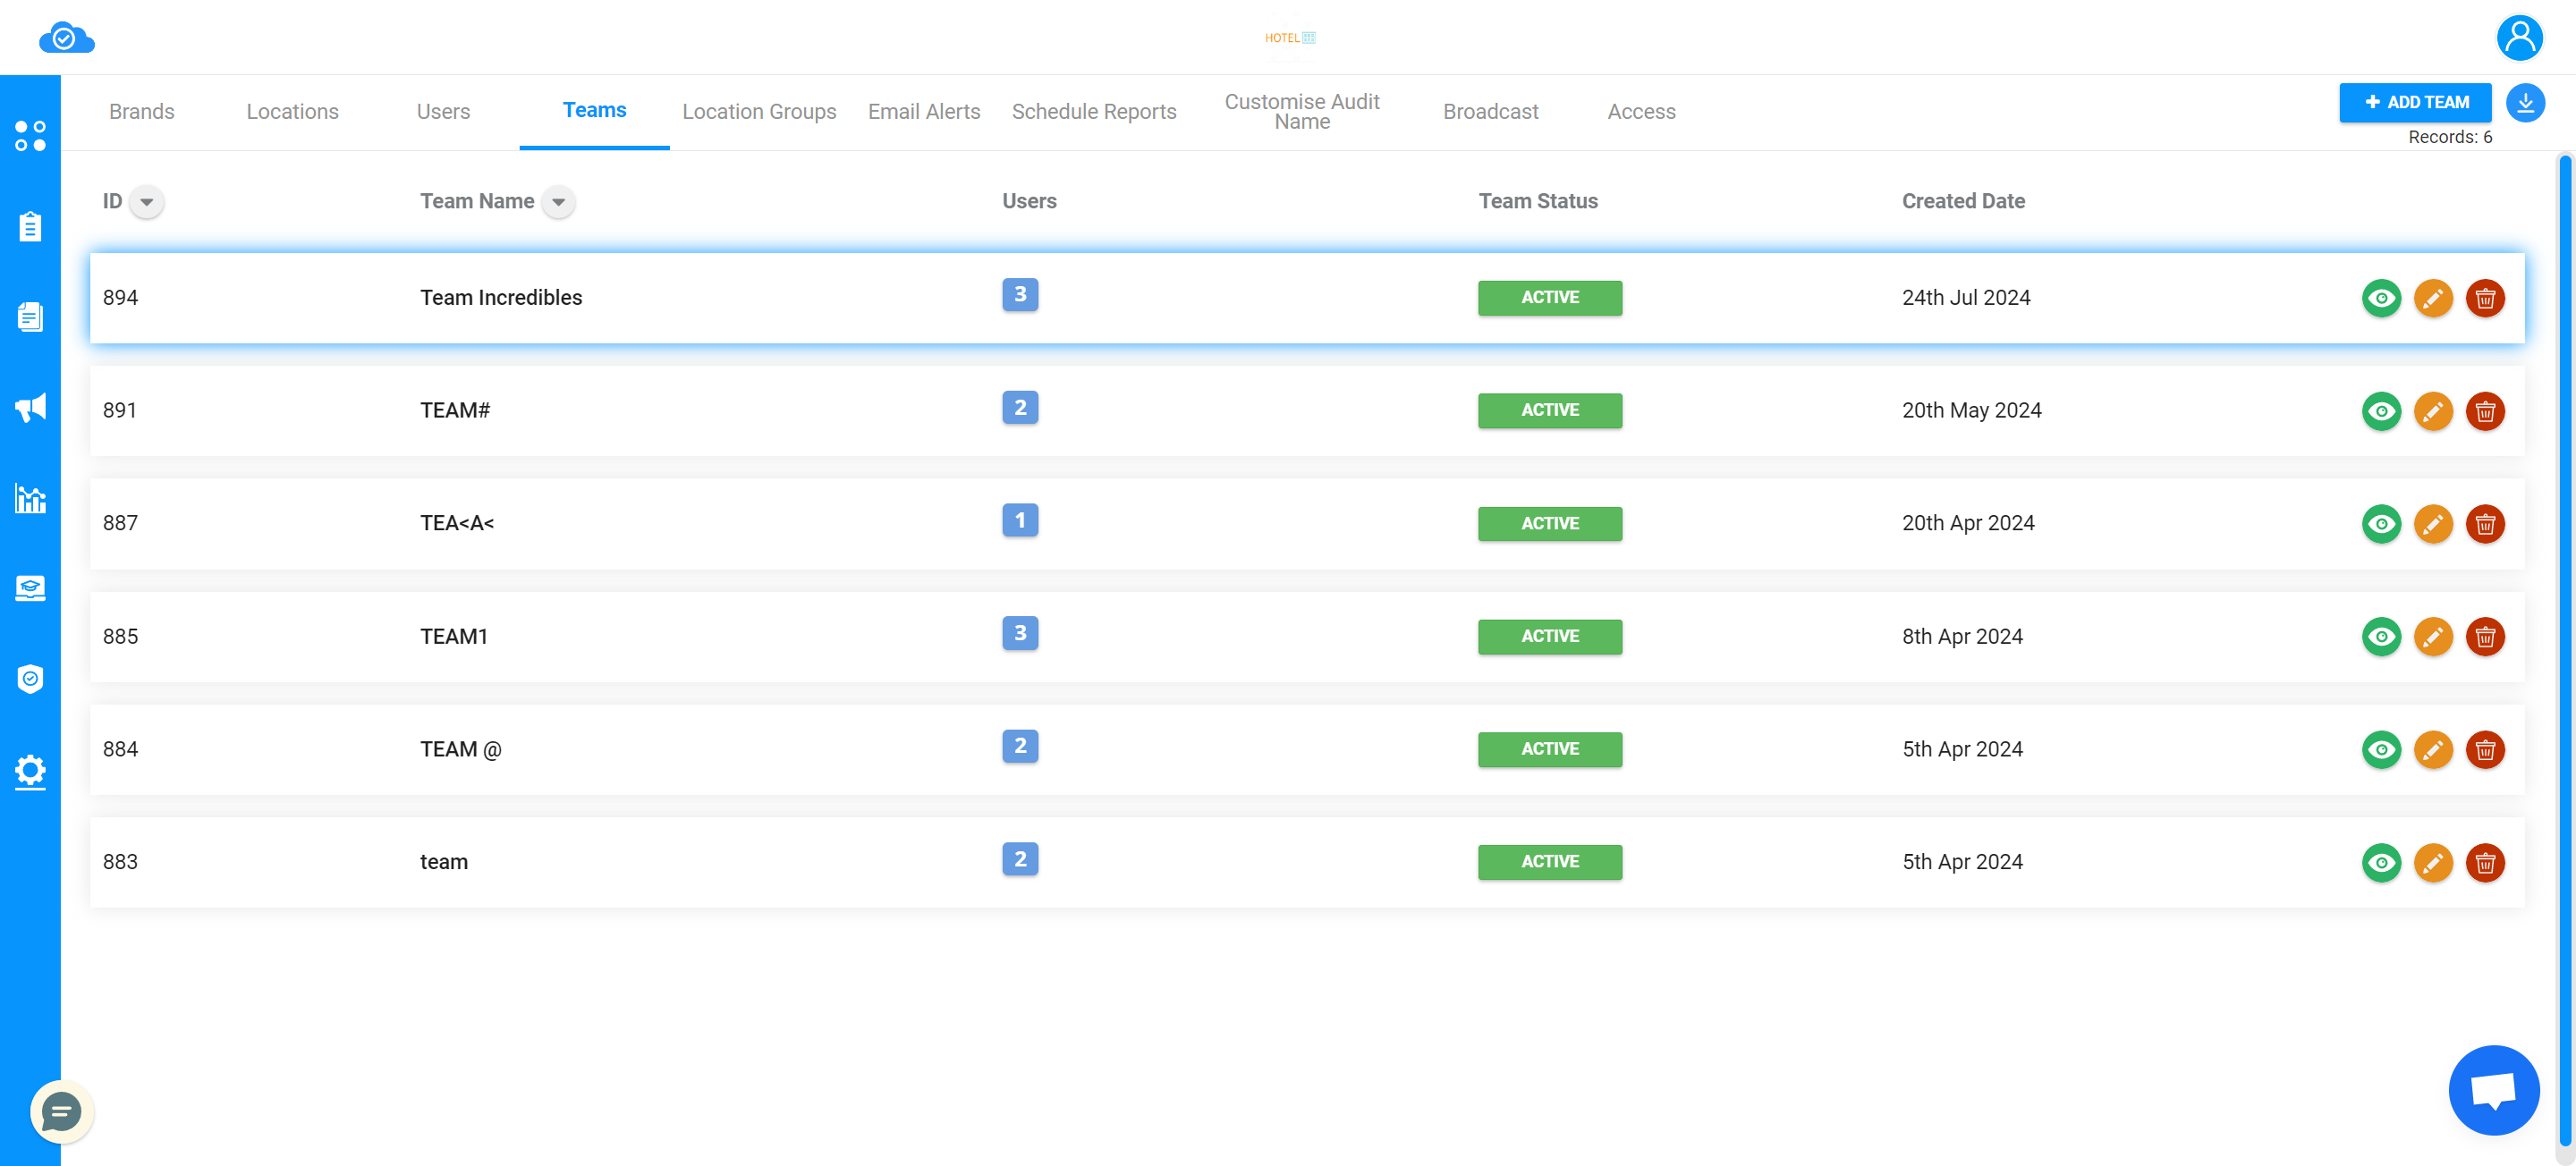Select the Email Alerts tab
2576x1166 pixels.
[x=923, y=110]
